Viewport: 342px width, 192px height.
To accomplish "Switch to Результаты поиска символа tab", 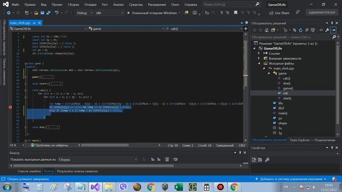I will [77, 171].
